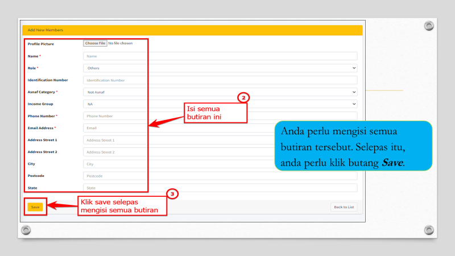
Task: Click the Back to List button
Action: coord(344,207)
